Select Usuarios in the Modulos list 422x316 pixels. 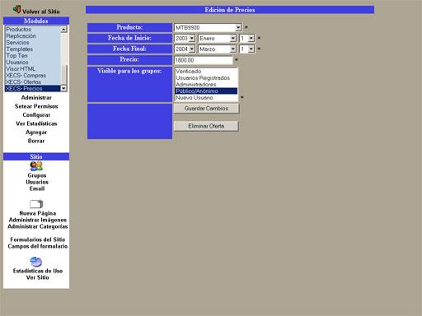33,63
